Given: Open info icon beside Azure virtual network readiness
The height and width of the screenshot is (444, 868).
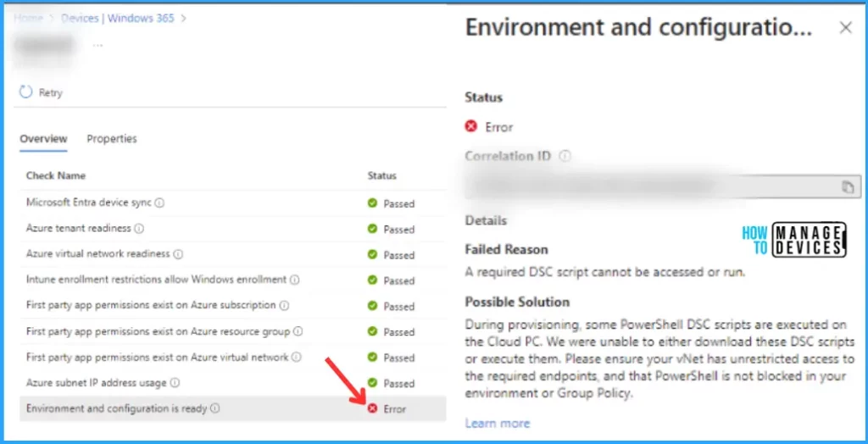Looking at the screenshot, I should click(x=178, y=254).
